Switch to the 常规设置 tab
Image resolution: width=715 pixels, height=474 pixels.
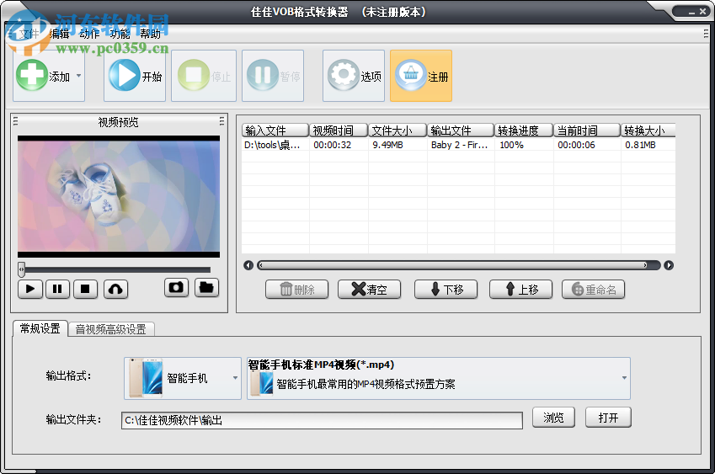click(x=40, y=328)
